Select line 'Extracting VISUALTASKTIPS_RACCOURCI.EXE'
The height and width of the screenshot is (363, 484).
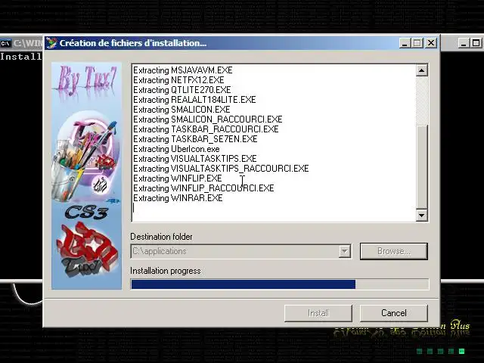[221, 169]
